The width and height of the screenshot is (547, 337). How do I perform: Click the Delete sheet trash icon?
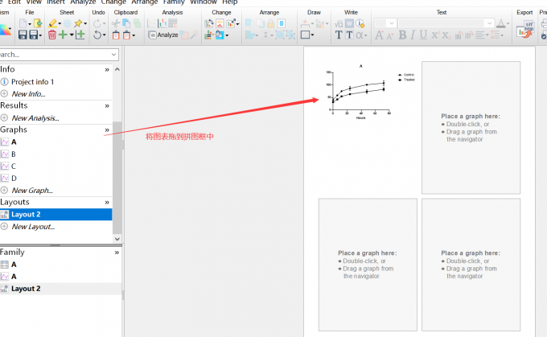pos(52,35)
